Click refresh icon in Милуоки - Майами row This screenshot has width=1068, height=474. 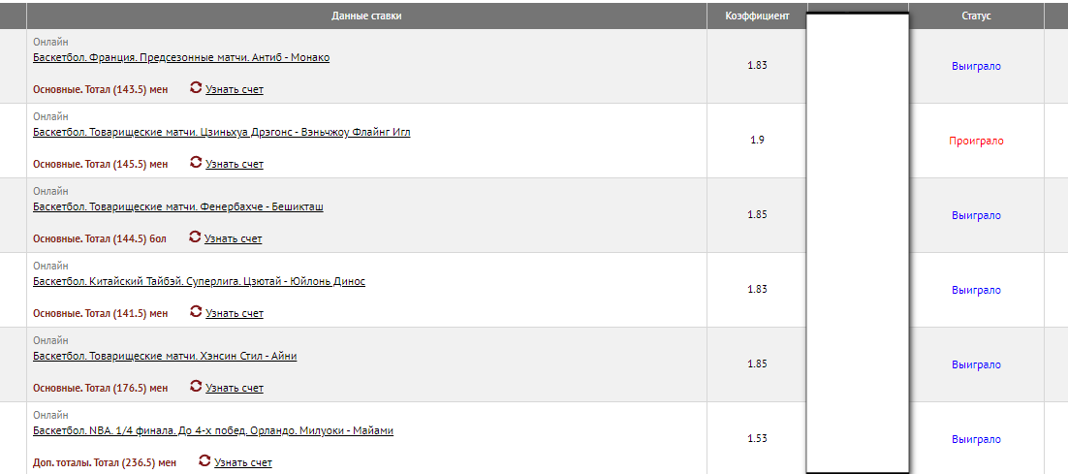point(204,460)
